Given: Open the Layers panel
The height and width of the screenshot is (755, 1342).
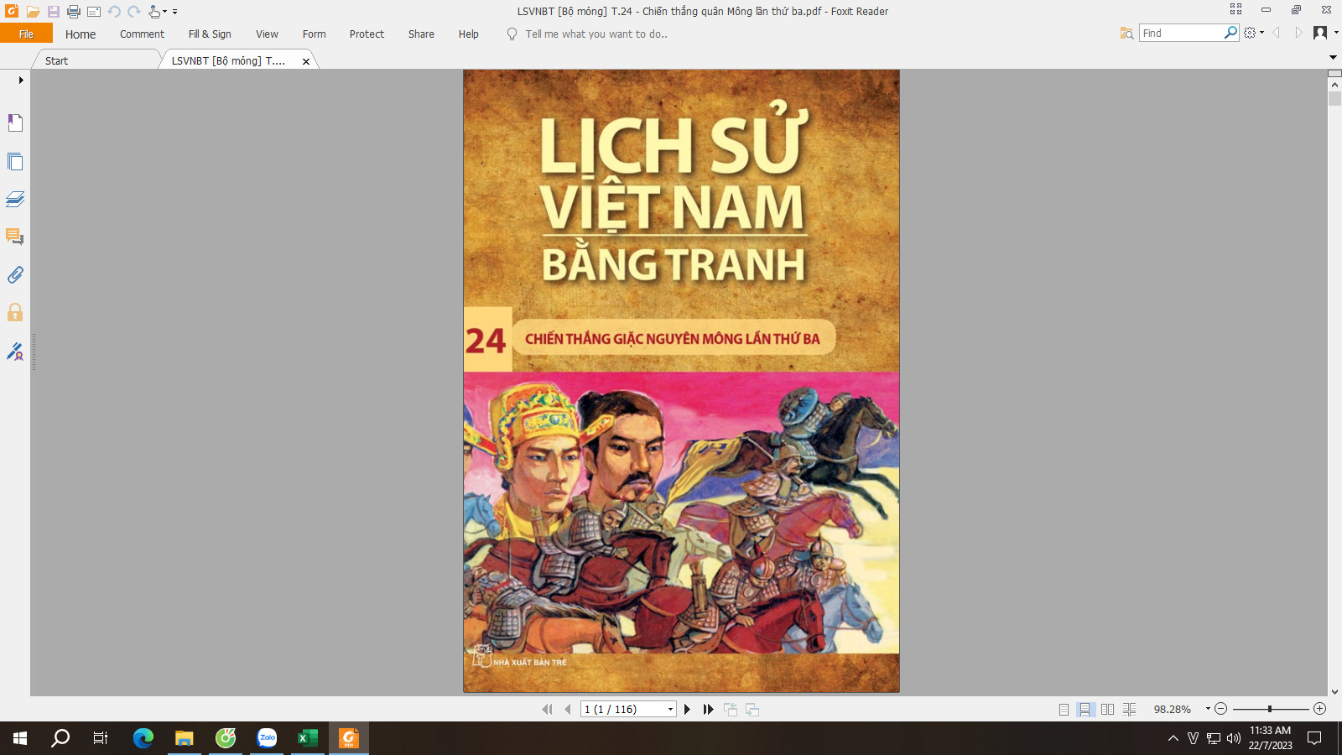Looking at the screenshot, I should coord(15,199).
